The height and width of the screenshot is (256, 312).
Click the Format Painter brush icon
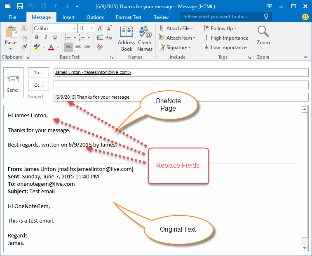(x=24, y=47)
